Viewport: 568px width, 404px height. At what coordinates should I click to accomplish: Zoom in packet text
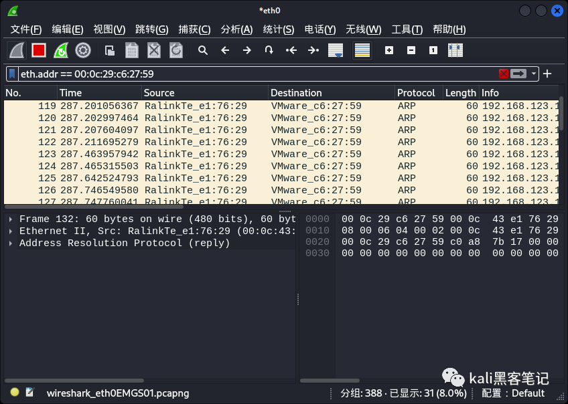(389, 50)
